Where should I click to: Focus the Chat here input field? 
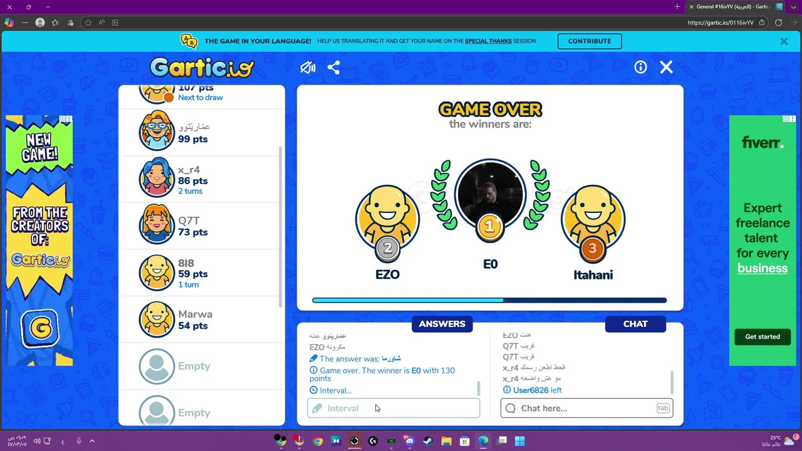586,408
